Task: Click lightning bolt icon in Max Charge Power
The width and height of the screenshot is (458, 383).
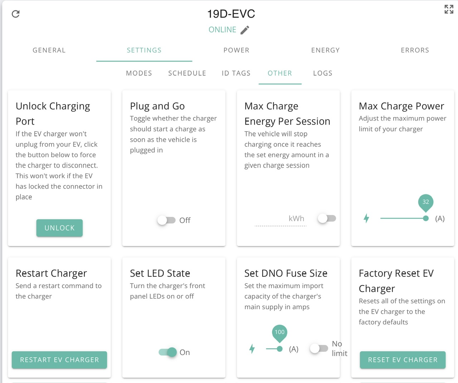Action: click(x=366, y=218)
